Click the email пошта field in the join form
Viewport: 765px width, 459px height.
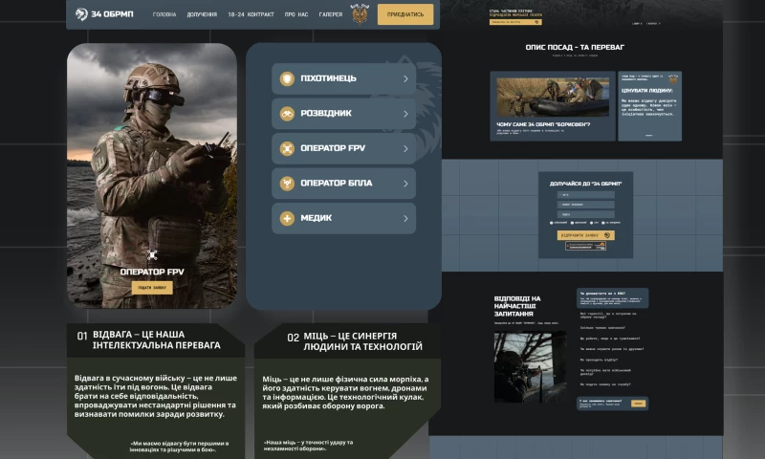(x=586, y=214)
